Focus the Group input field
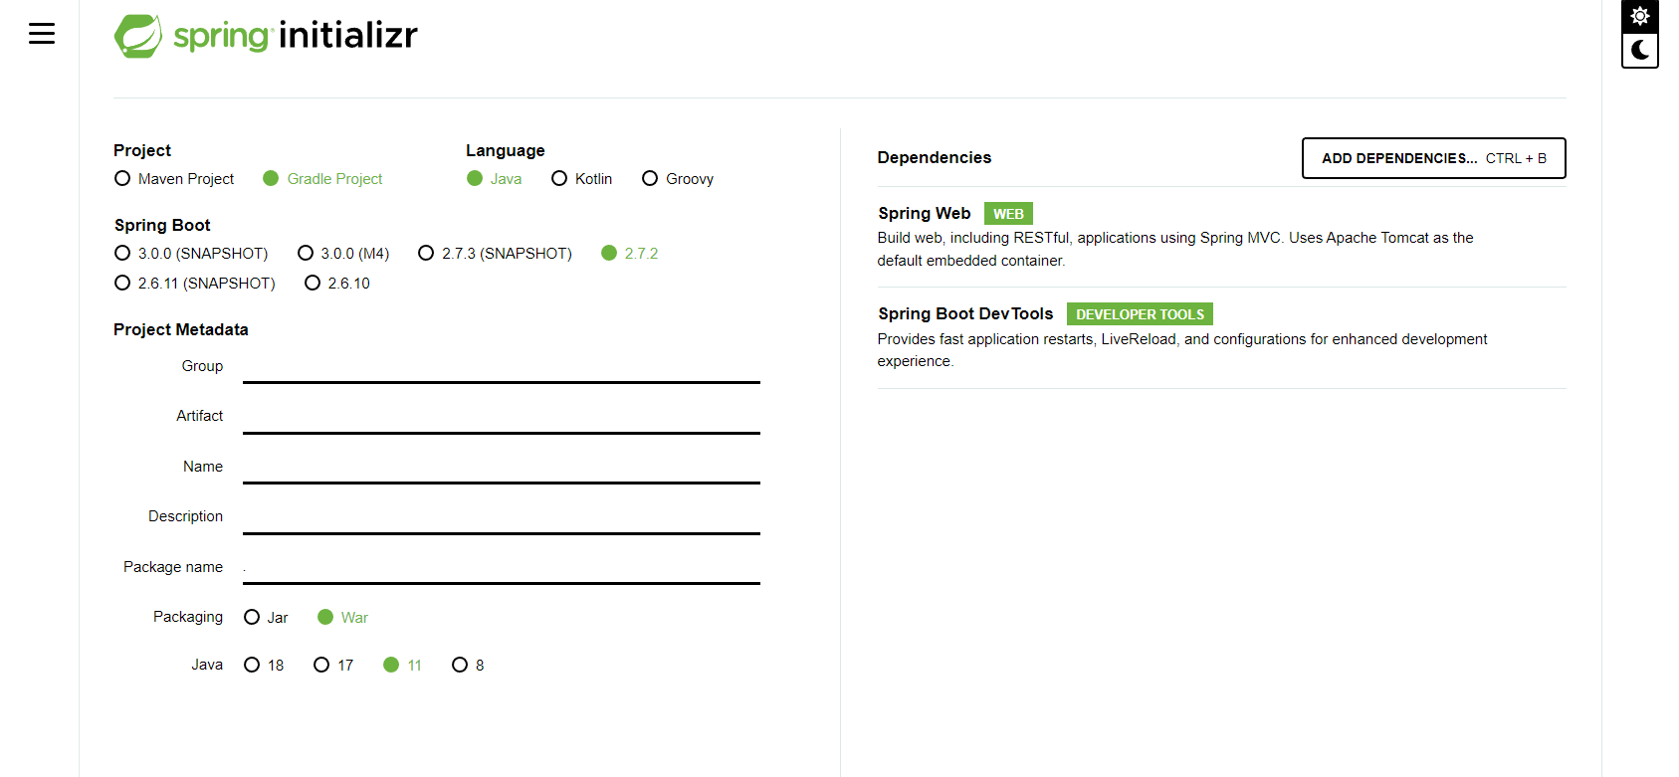This screenshot has width=1679, height=777. pos(502,366)
